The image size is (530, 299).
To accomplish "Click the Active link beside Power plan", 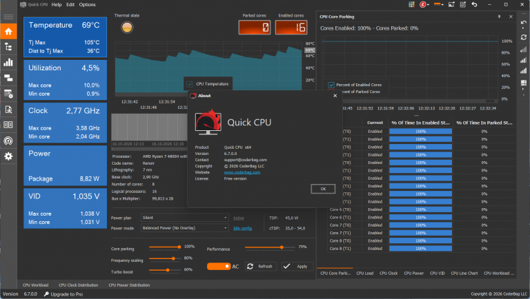I will pos(238,218).
